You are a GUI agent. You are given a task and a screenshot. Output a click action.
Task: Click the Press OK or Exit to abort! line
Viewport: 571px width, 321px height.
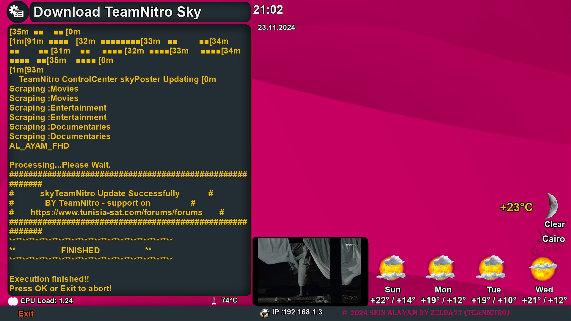point(60,289)
